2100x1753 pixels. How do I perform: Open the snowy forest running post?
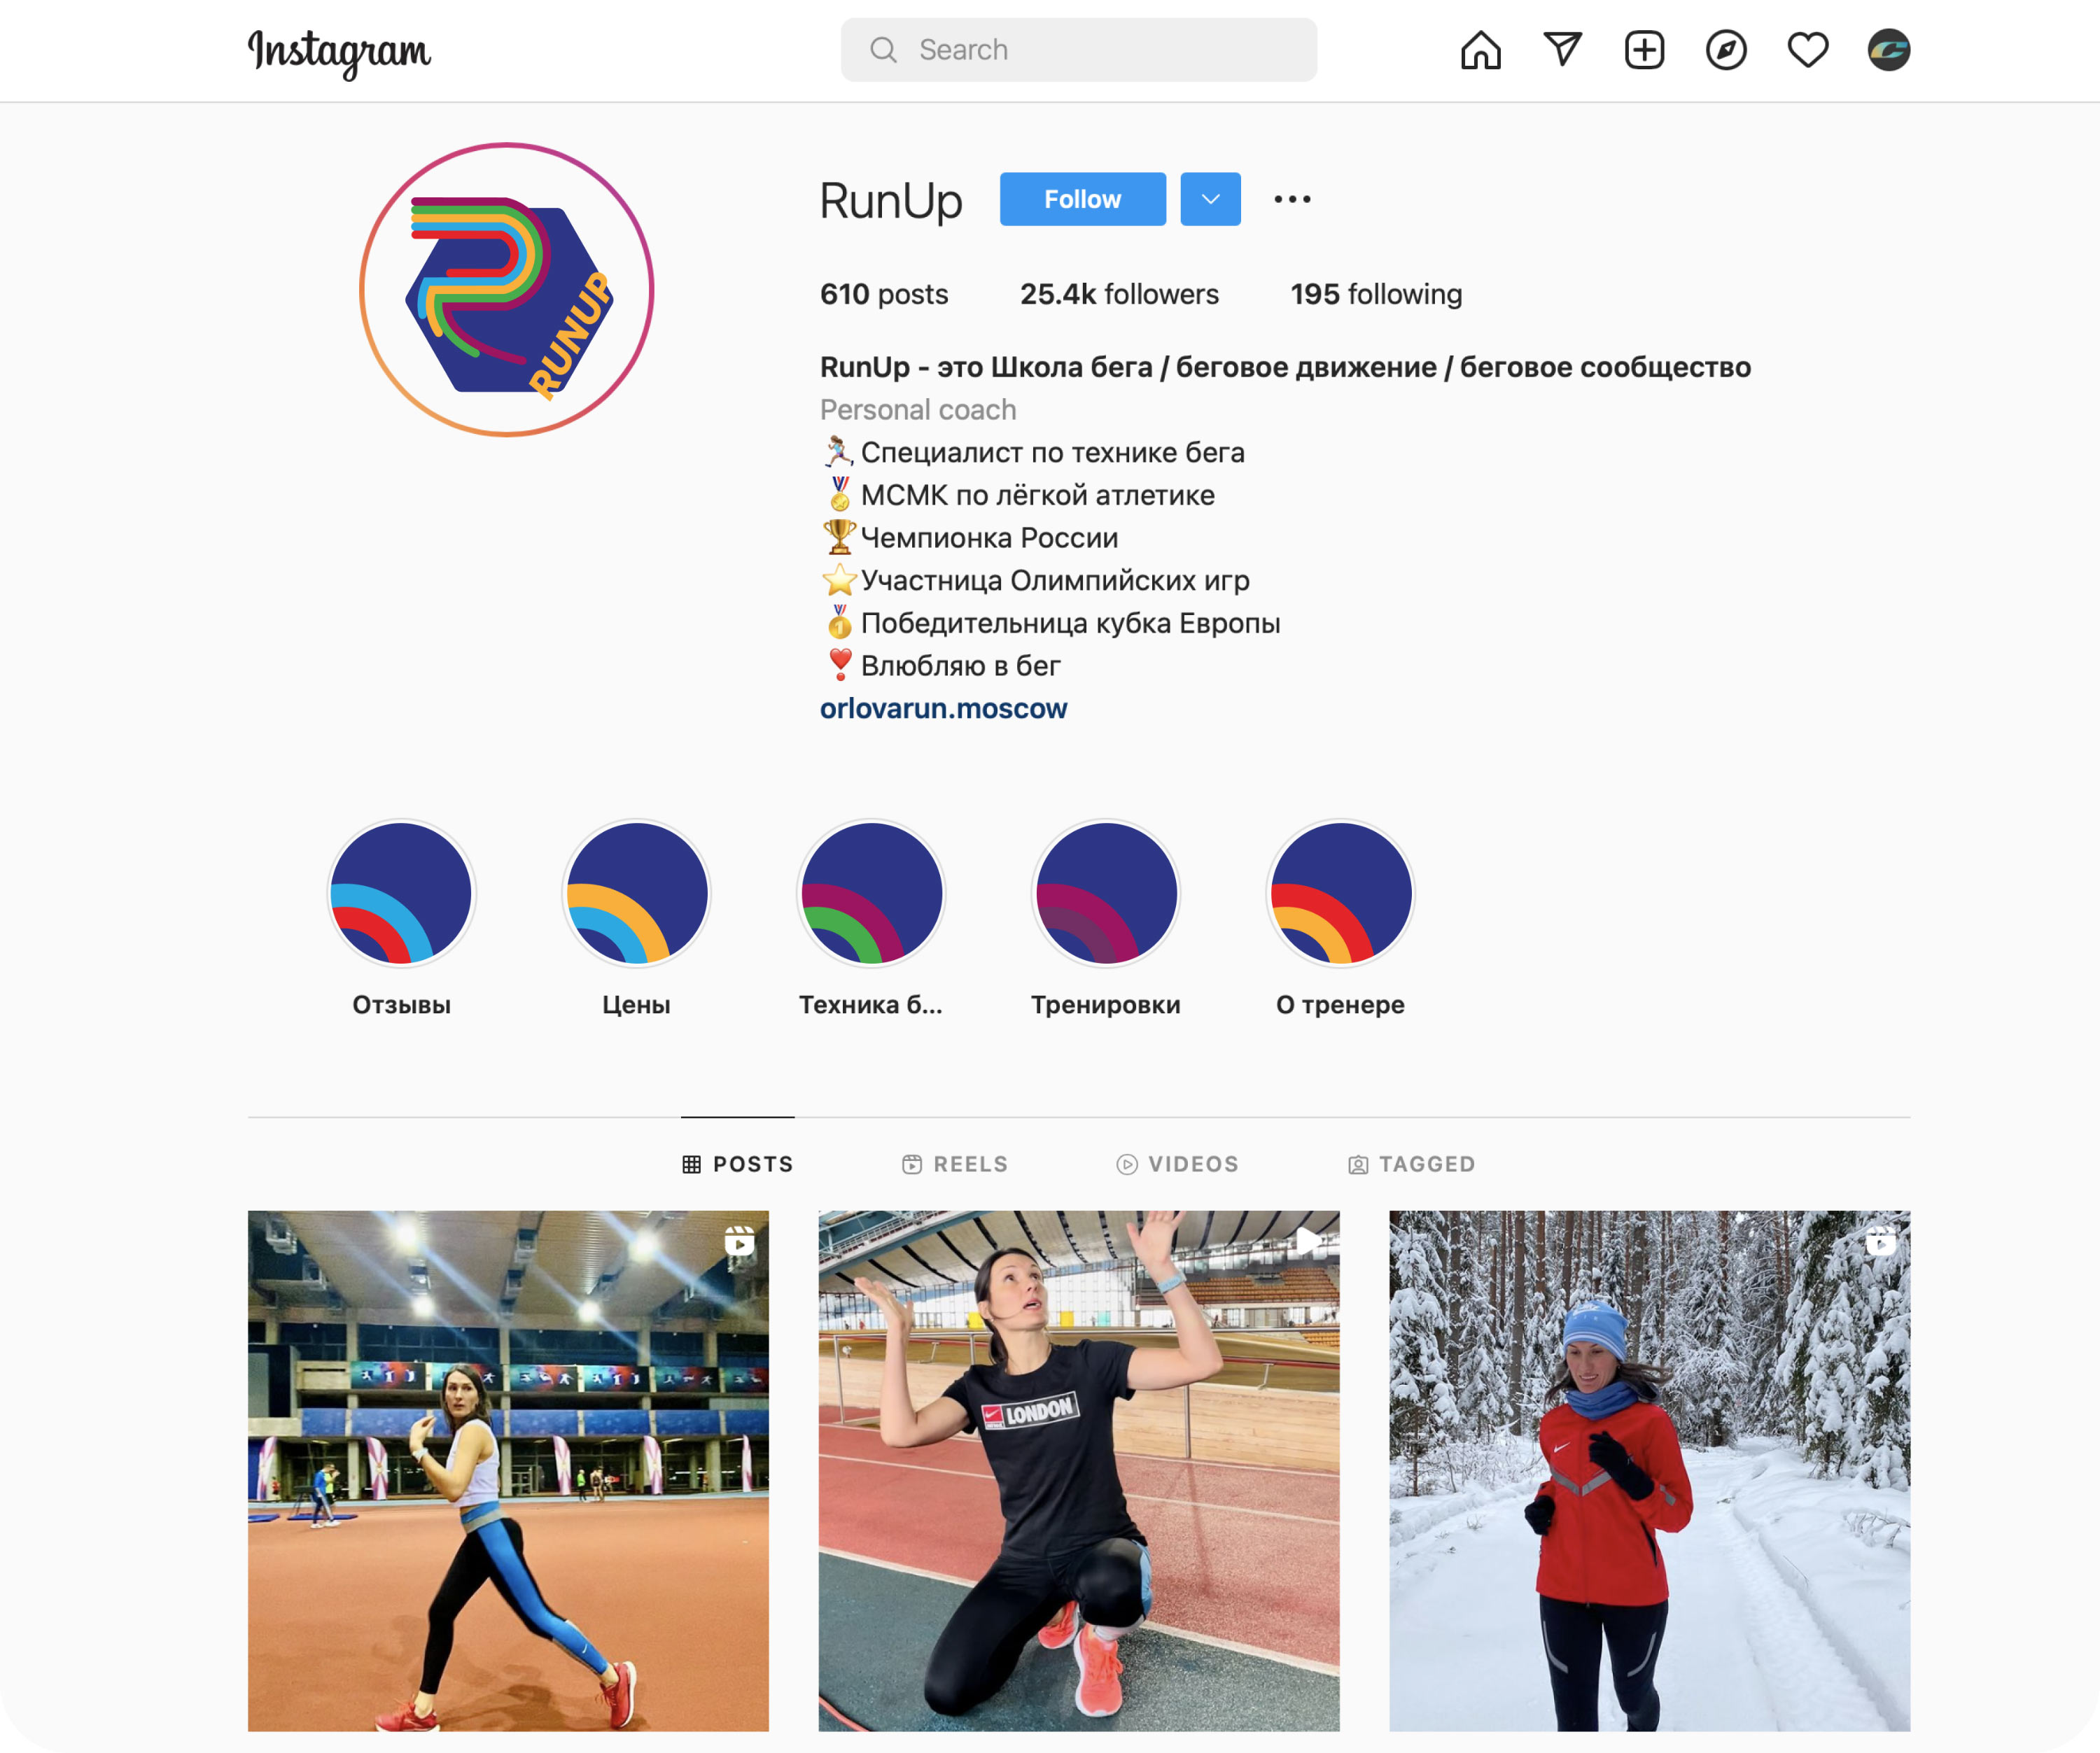[x=1649, y=1471]
